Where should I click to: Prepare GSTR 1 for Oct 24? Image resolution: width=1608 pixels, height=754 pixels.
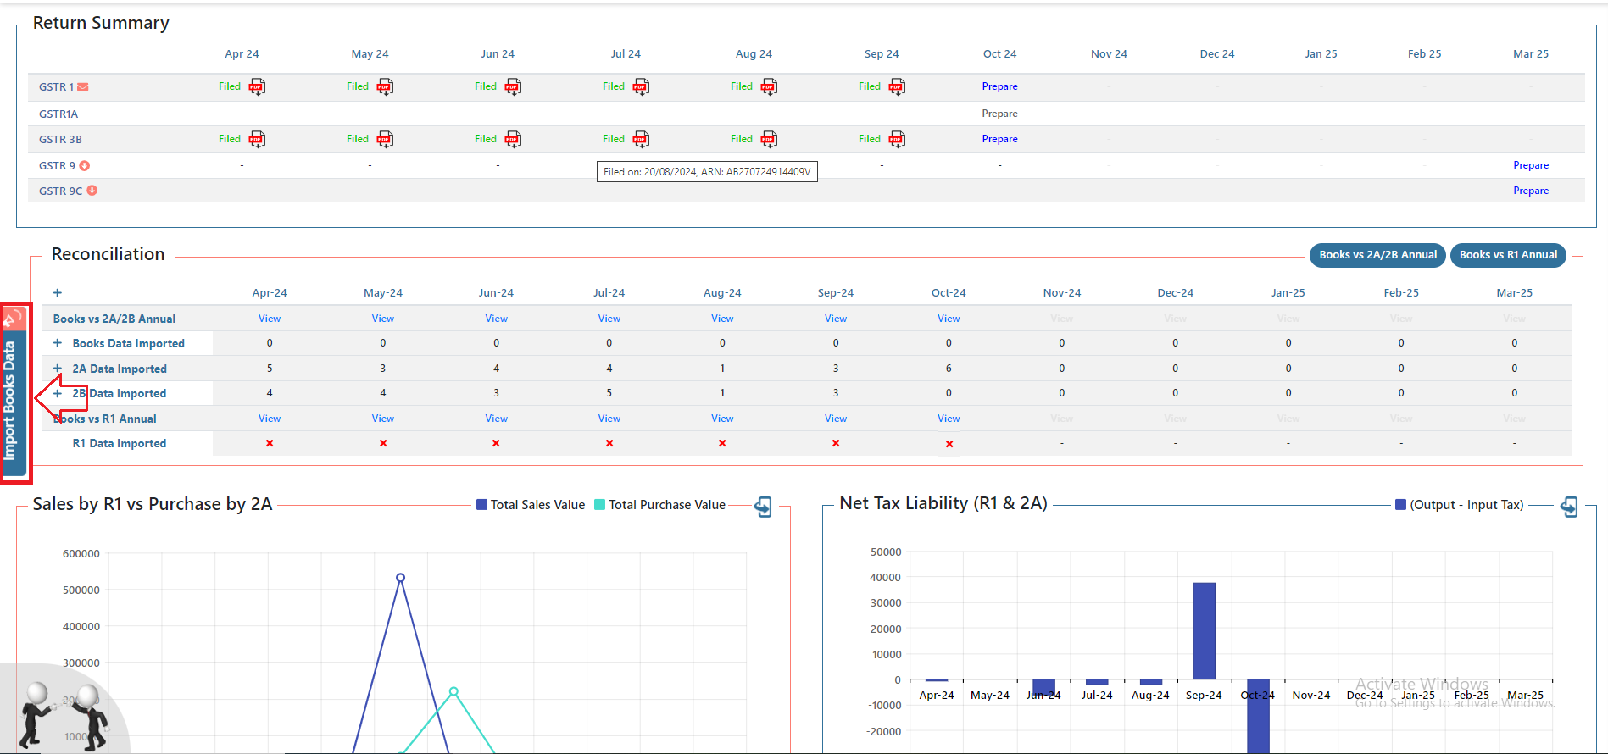(1000, 86)
